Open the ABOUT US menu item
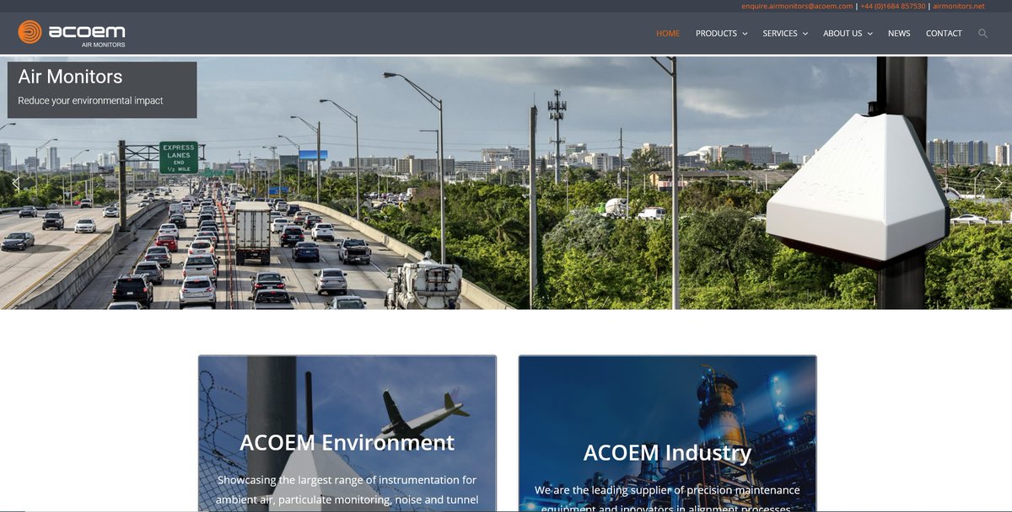 [842, 34]
